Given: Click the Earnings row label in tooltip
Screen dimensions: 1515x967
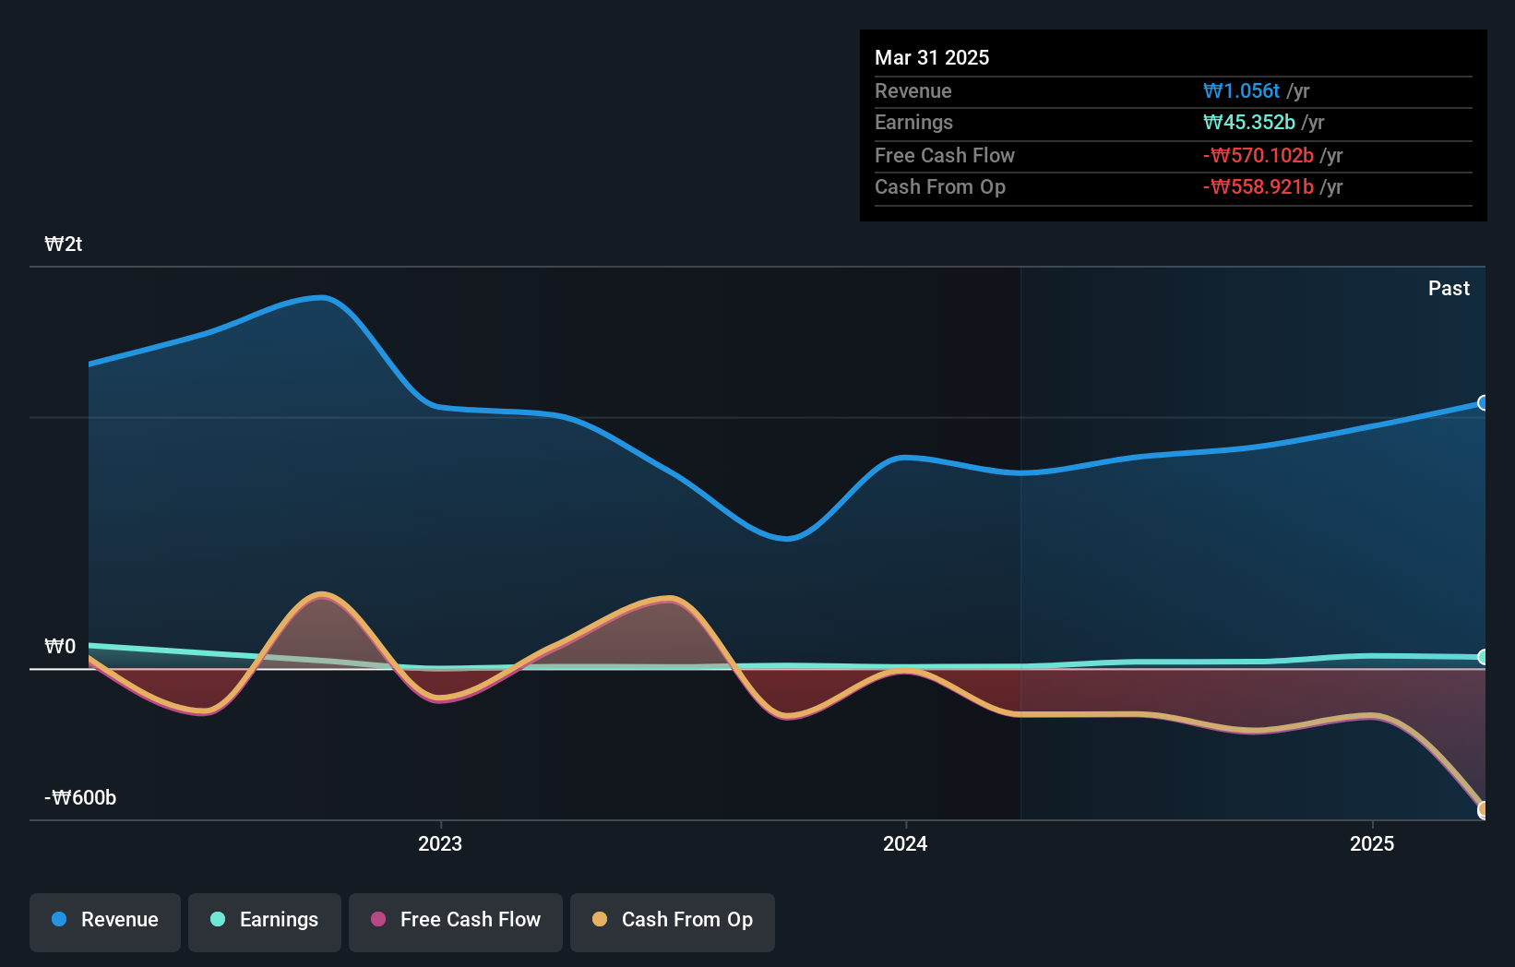Looking at the screenshot, I should [x=913, y=122].
